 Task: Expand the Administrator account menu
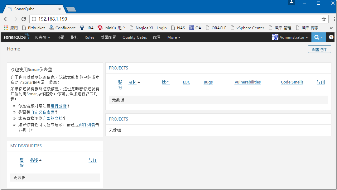click(294, 37)
